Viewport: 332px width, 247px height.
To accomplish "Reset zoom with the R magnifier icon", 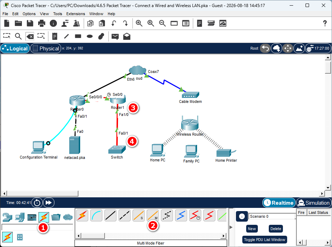I will pyautogui.click(x=151, y=23).
